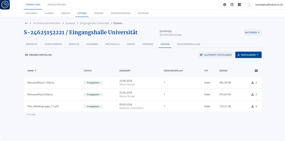Download Messeaufbau3.~b5proj file via download icon

pyautogui.click(x=252, y=83)
